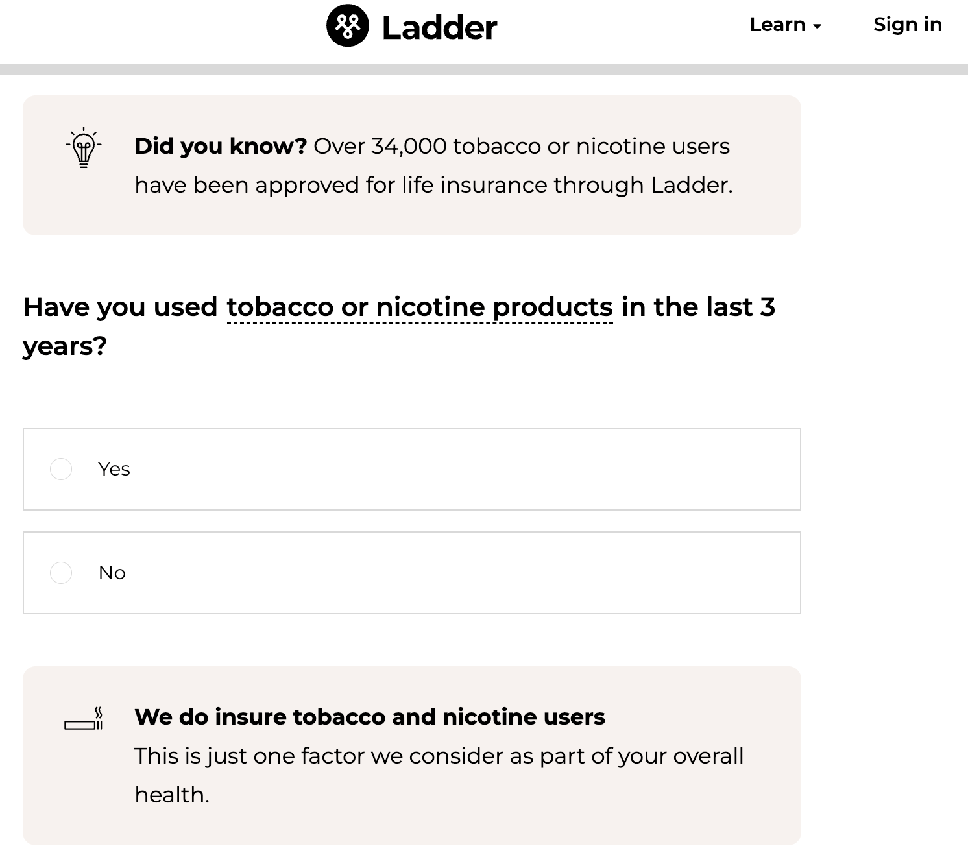Click the "Yes" answer label

(114, 469)
